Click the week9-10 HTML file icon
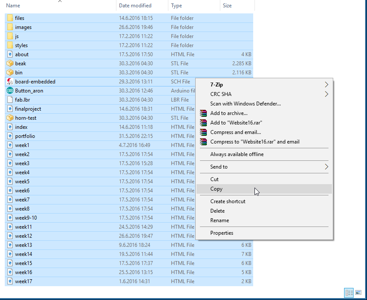The width and height of the screenshot is (367, 300). 10,218
